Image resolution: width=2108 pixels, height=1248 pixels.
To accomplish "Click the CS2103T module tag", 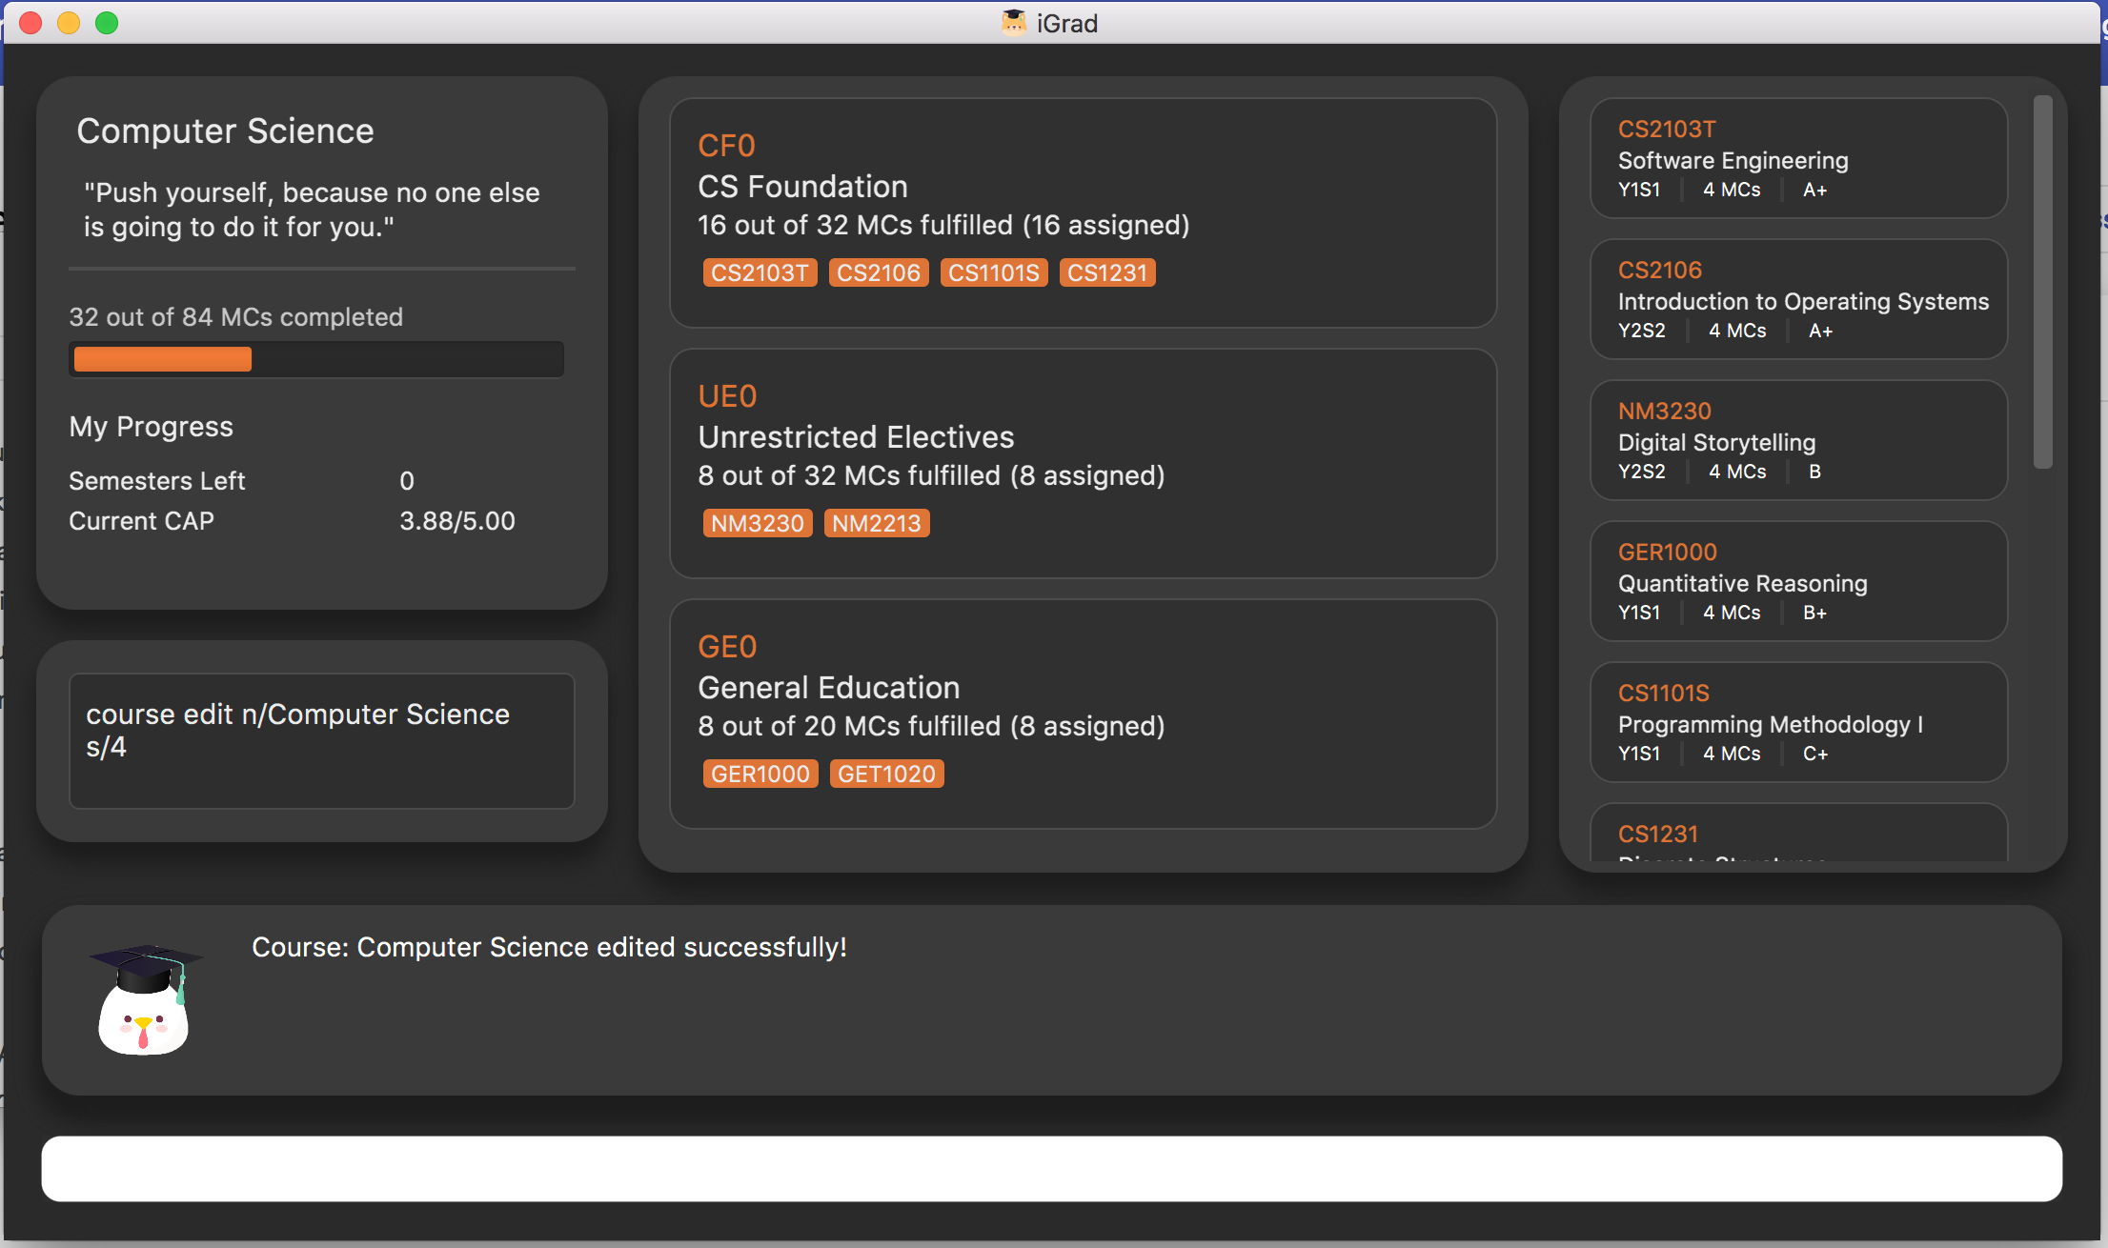I will coord(759,272).
